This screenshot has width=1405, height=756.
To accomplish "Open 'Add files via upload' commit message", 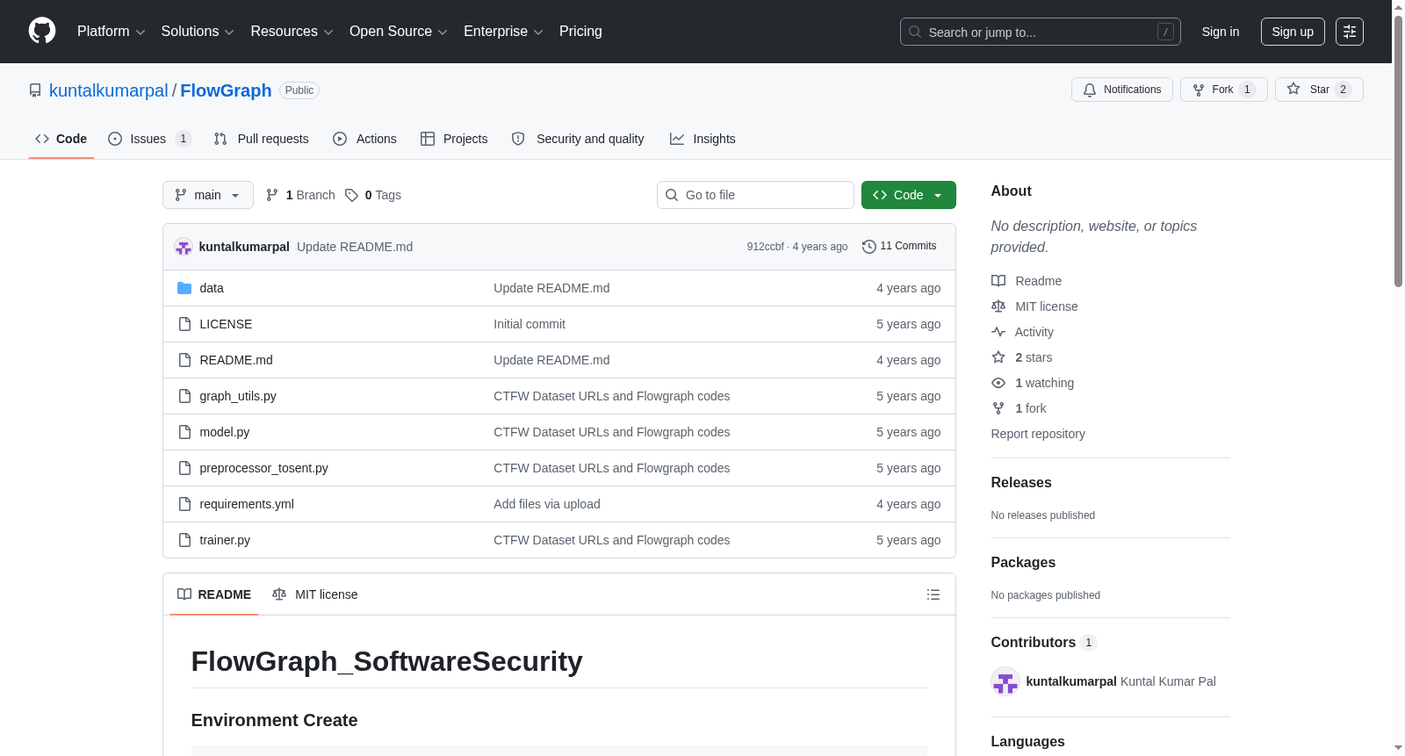I will (547, 504).
